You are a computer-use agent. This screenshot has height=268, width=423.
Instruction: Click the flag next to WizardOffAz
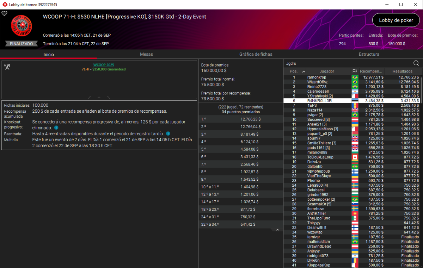pyautogui.click(x=355, y=82)
